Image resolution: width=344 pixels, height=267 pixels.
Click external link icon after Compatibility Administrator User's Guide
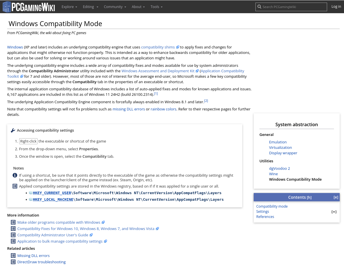pos(91,235)
